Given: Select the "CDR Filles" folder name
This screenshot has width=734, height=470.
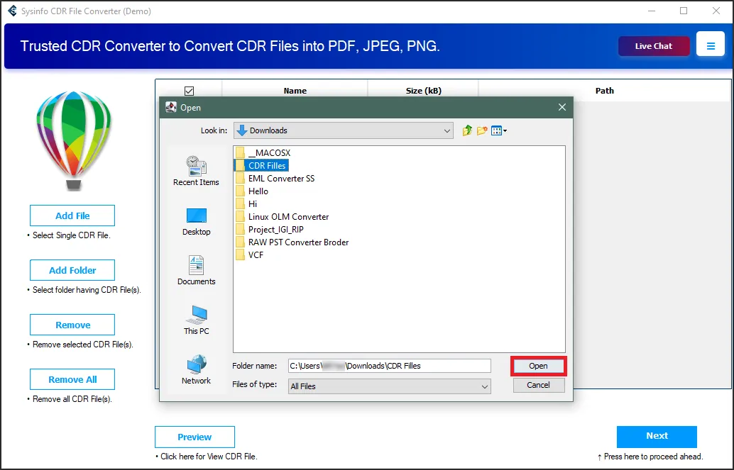Looking at the screenshot, I should [267, 166].
